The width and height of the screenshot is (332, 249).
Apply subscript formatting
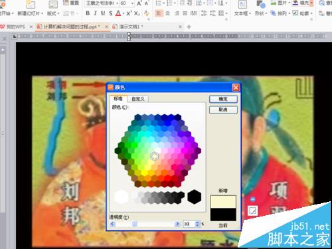[x=137, y=13]
